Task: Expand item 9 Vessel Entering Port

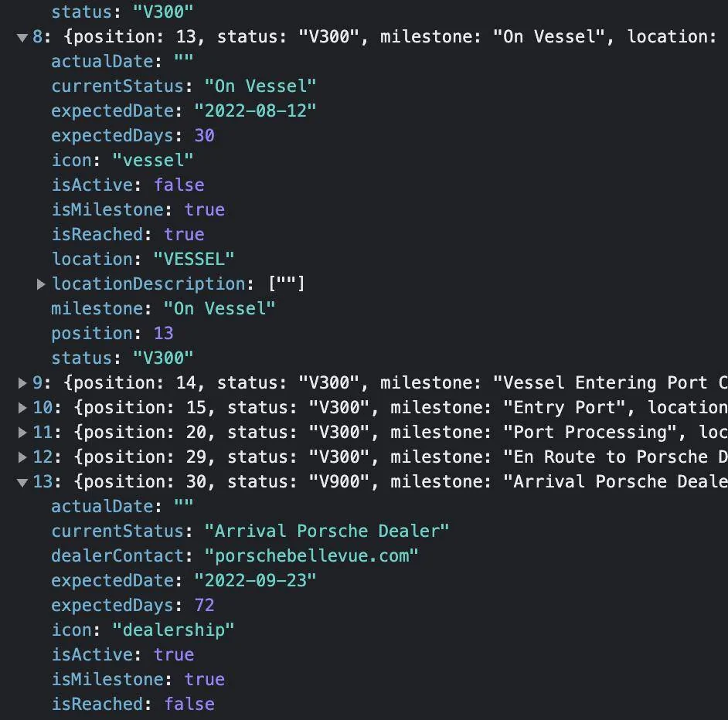Action: coord(22,383)
